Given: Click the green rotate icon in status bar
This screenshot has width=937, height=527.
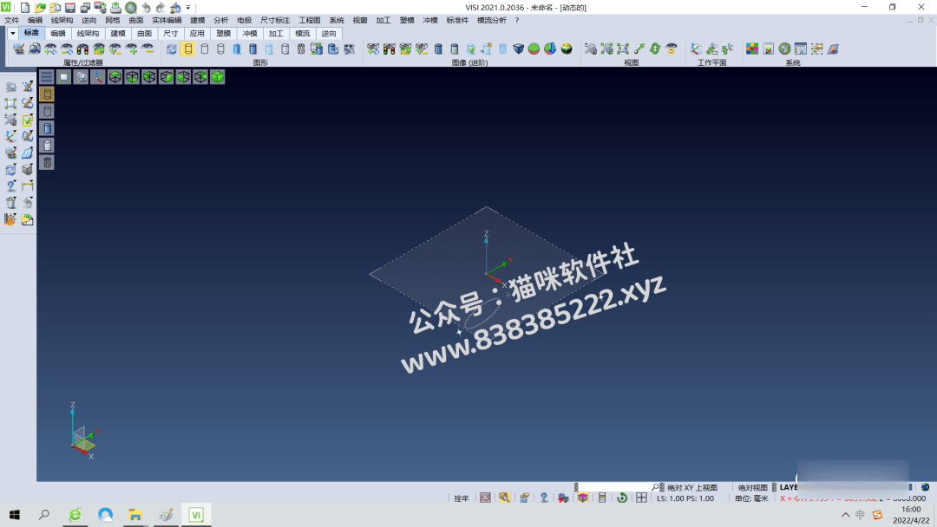Looking at the screenshot, I should tap(622, 498).
